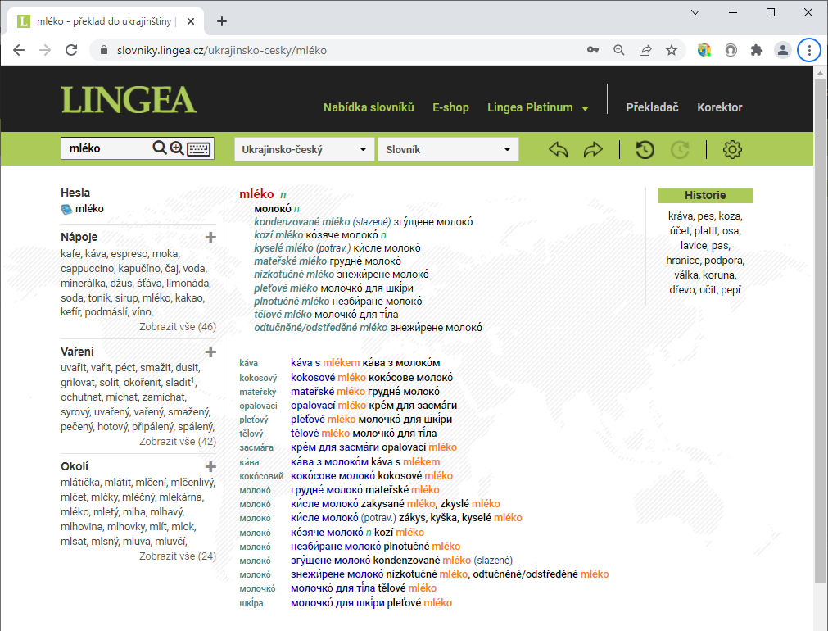Open the Chrome three-dot menu
The image size is (828, 631).
click(809, 50)
